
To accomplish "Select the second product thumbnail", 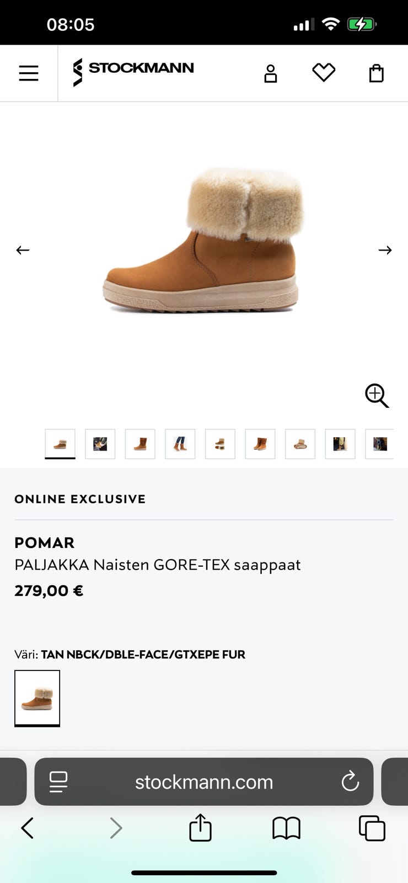I will coord(100,444).
